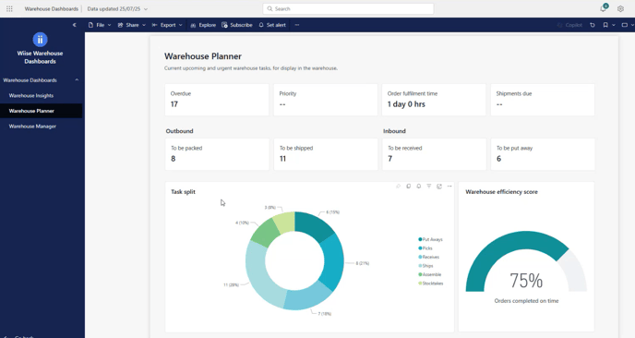Click the To be received card
The image size is (635, 338).
[x=434, y=154]
